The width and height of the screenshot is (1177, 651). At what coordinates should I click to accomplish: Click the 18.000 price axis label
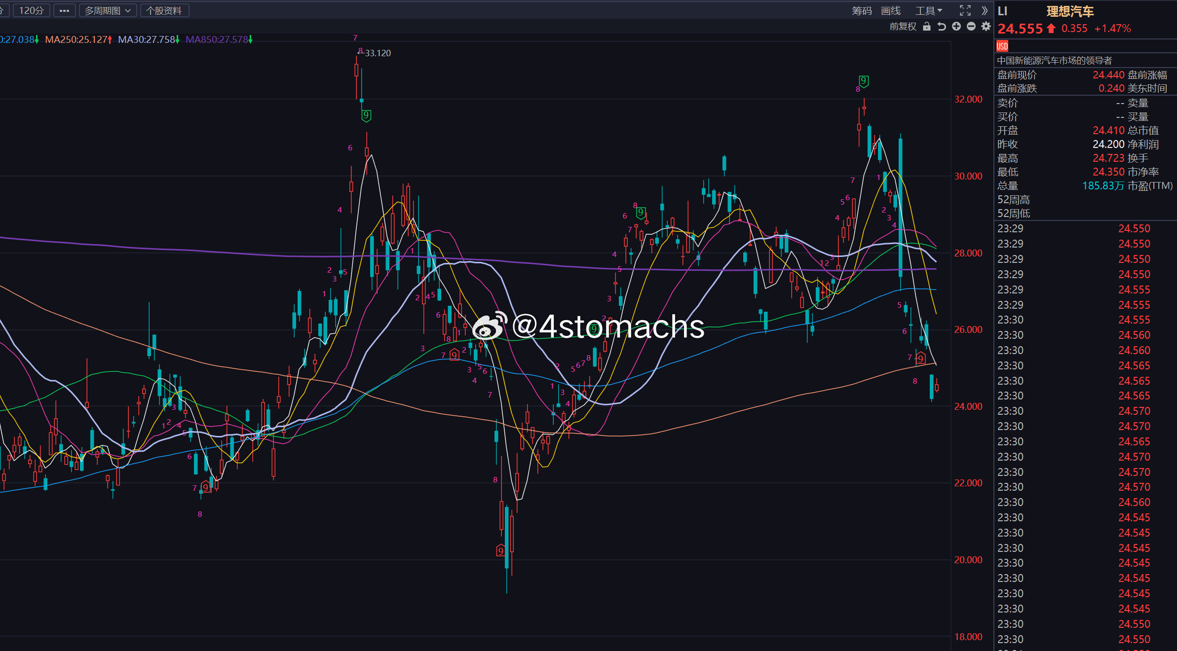[968, 637]
